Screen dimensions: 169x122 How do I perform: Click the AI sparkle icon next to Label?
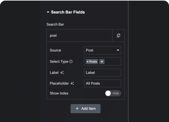point(62,73)
